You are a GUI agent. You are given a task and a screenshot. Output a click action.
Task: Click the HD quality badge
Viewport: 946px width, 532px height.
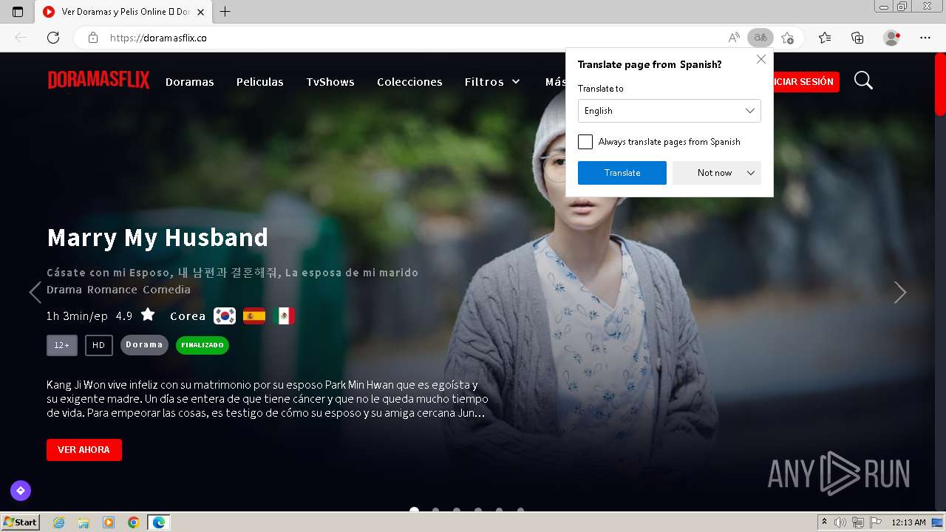coord(99,345)
